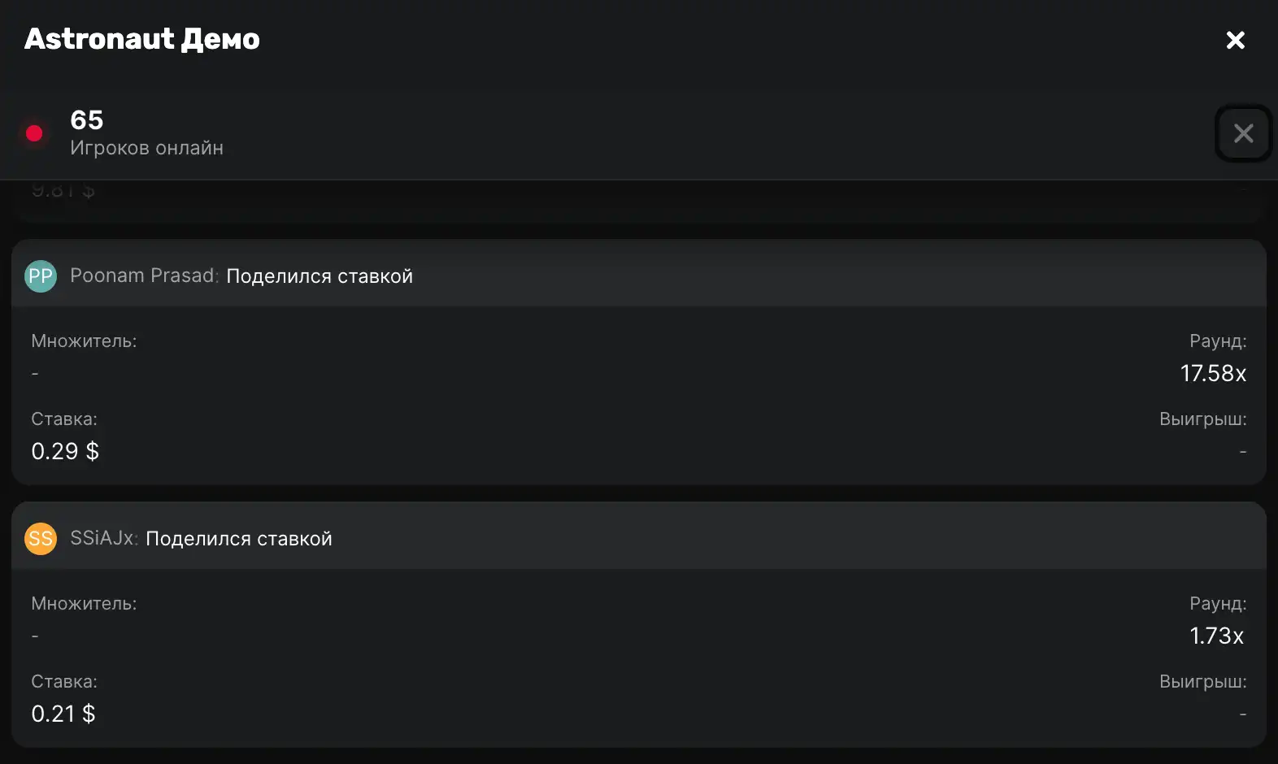This screenshot has height=764, width=1278.
Task: Open Poonam Prasad's username
Action: tap(143, 276)
